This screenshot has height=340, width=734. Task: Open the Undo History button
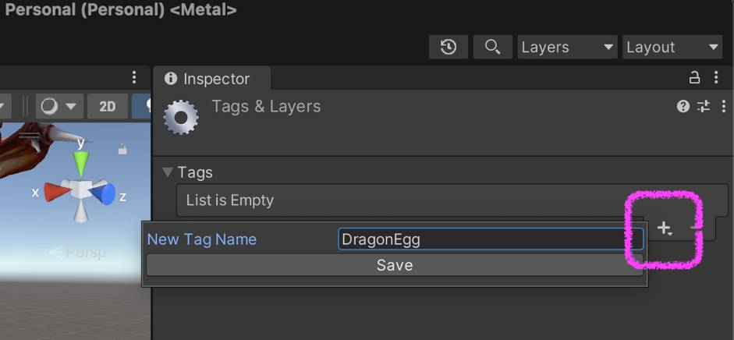coord(449,47)
